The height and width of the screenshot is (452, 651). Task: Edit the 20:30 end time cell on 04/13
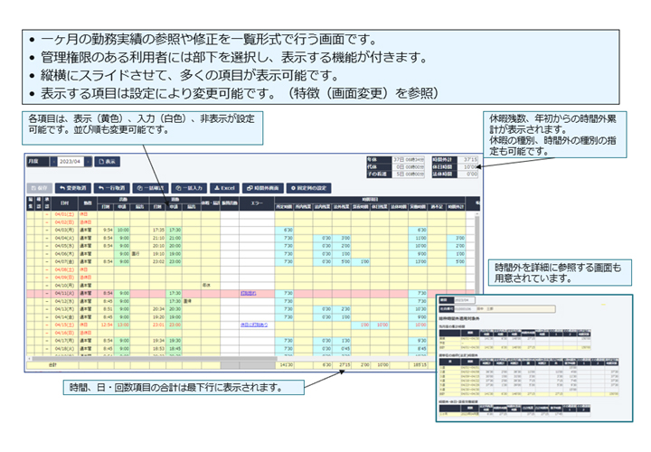click(x=174, y=309)
